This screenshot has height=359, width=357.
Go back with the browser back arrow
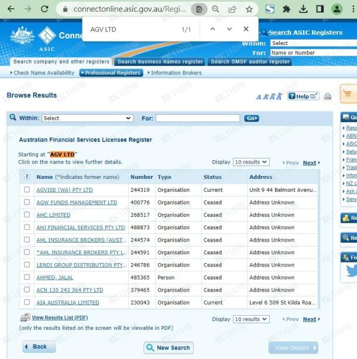click(11, 9)
